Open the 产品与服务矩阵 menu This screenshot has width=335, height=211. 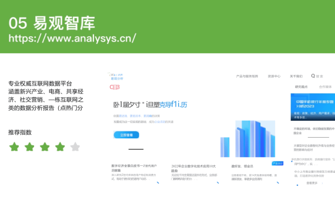pyautogui.click(x=247, y=76)
